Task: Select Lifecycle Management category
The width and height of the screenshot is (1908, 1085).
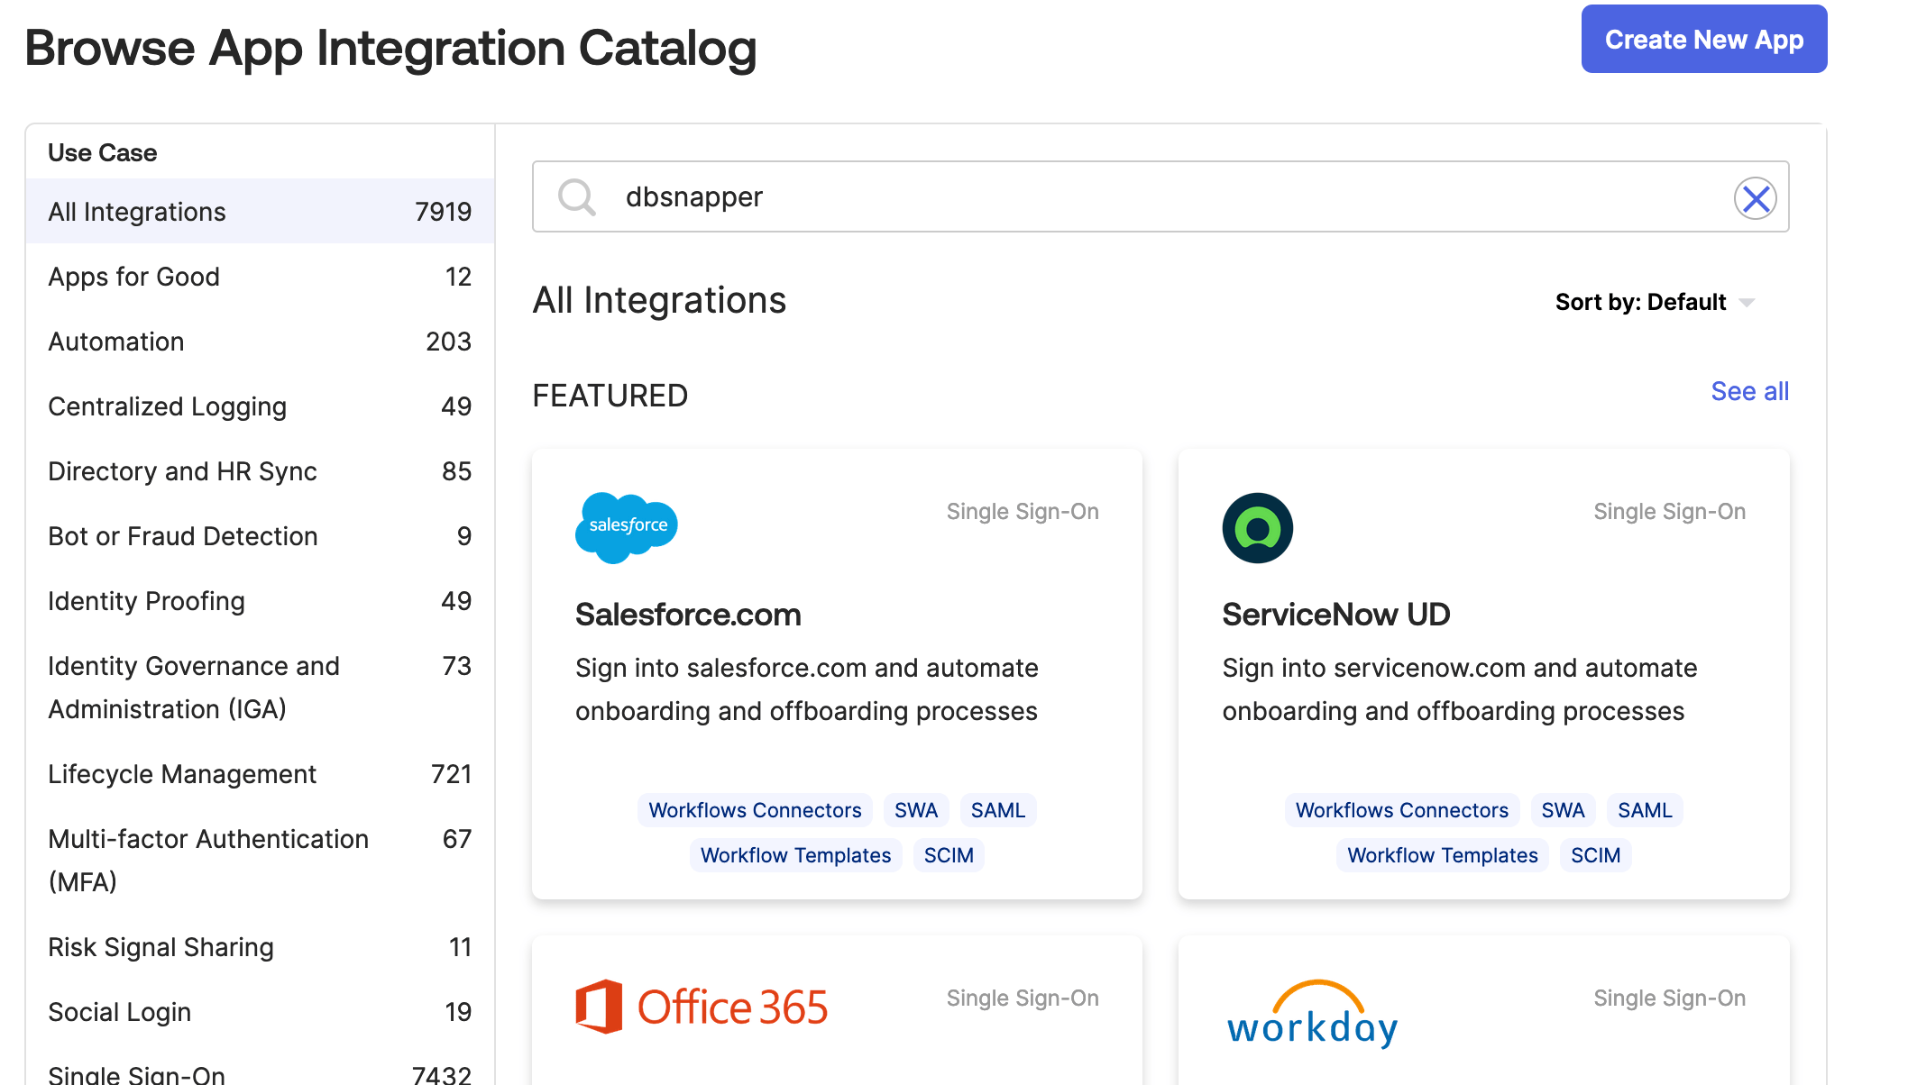Action: click(x=260, y=774)
